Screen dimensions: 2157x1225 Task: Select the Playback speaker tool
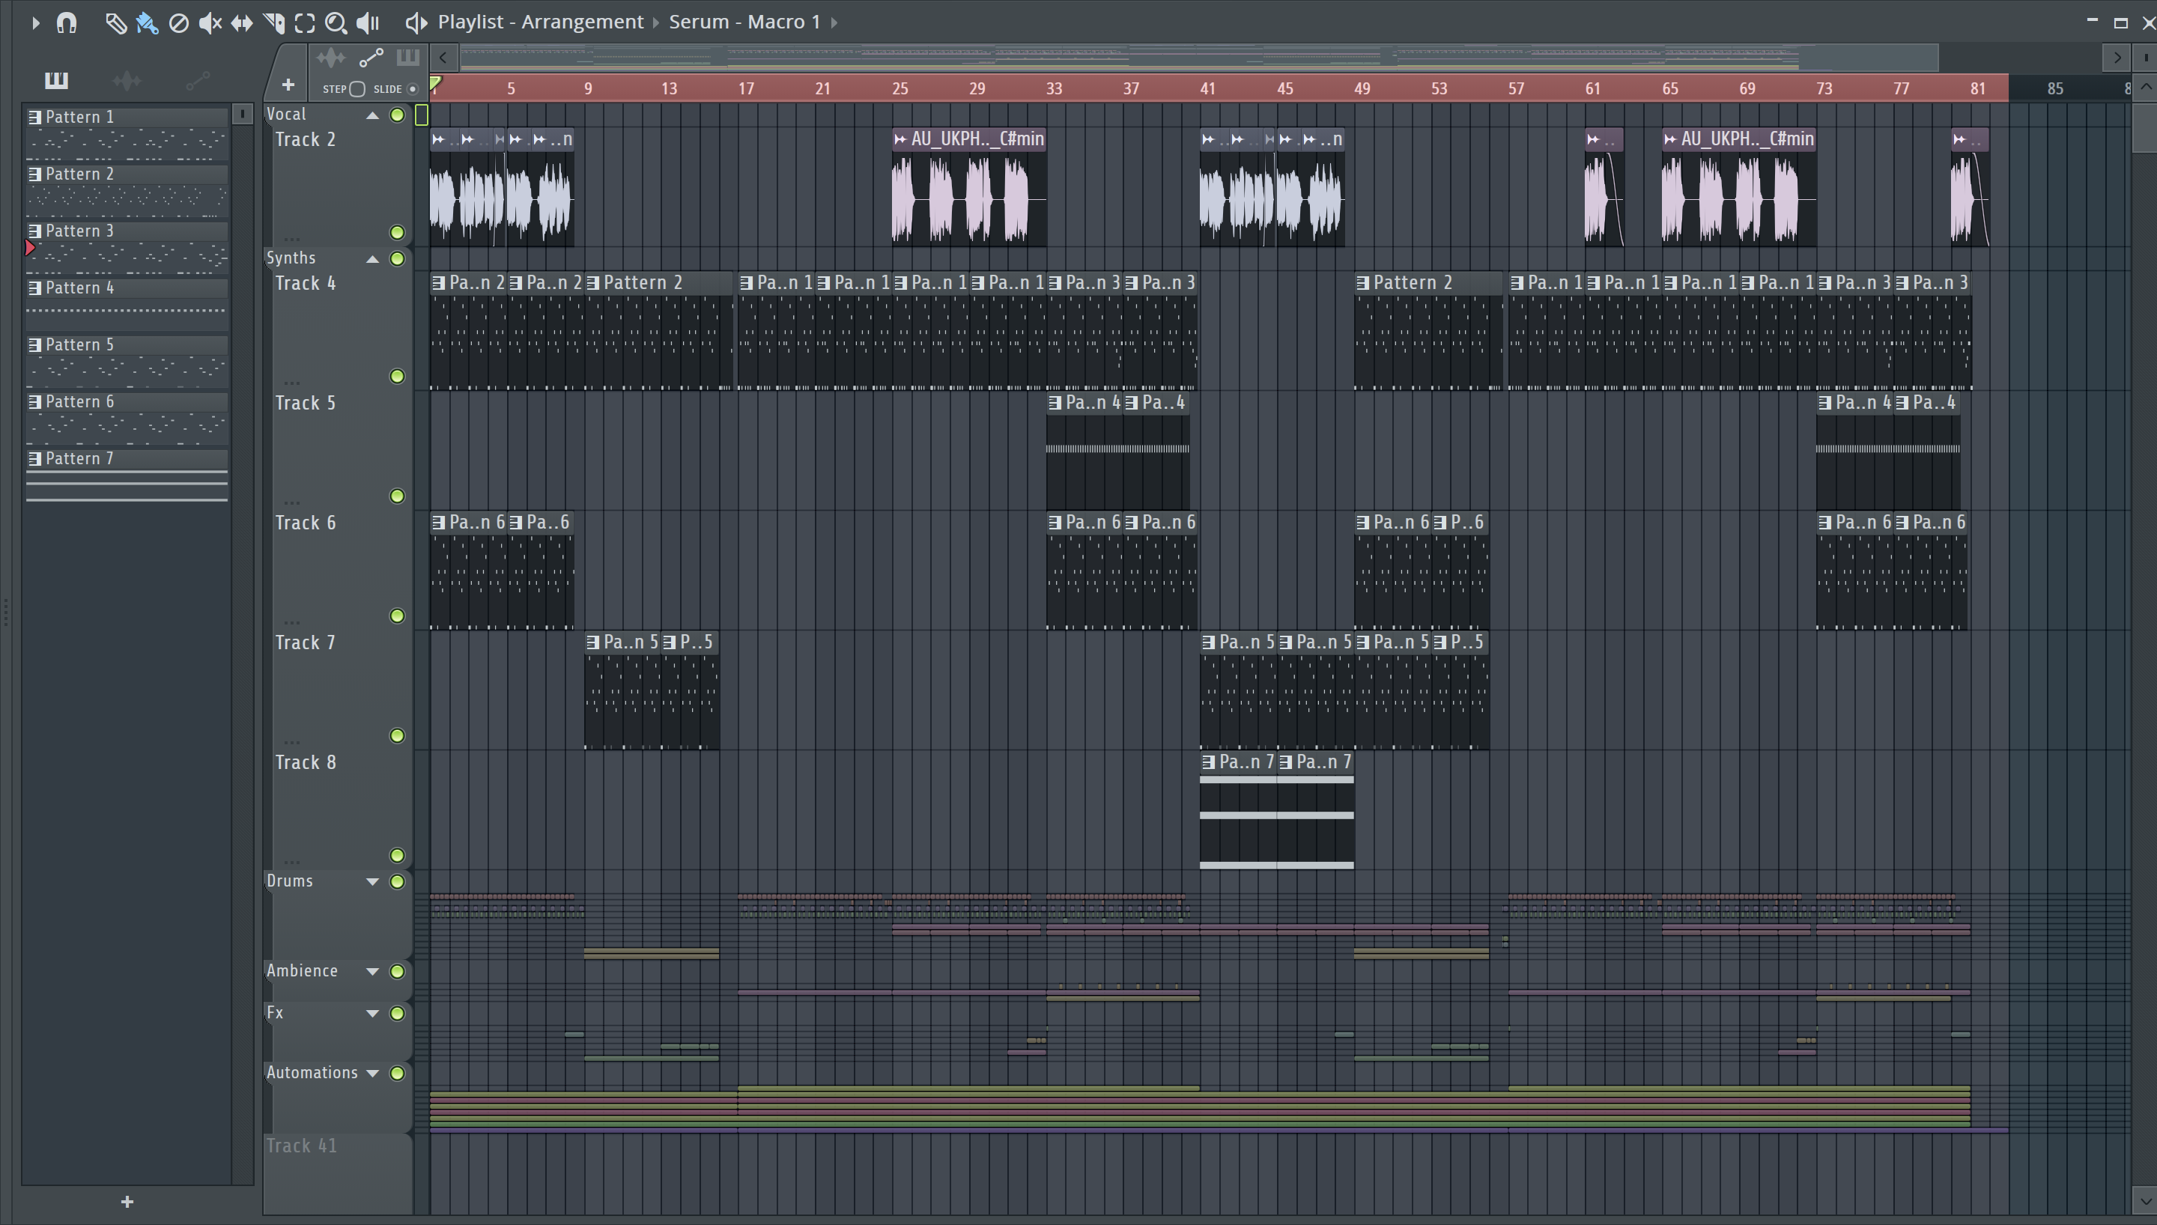[368, 22]
